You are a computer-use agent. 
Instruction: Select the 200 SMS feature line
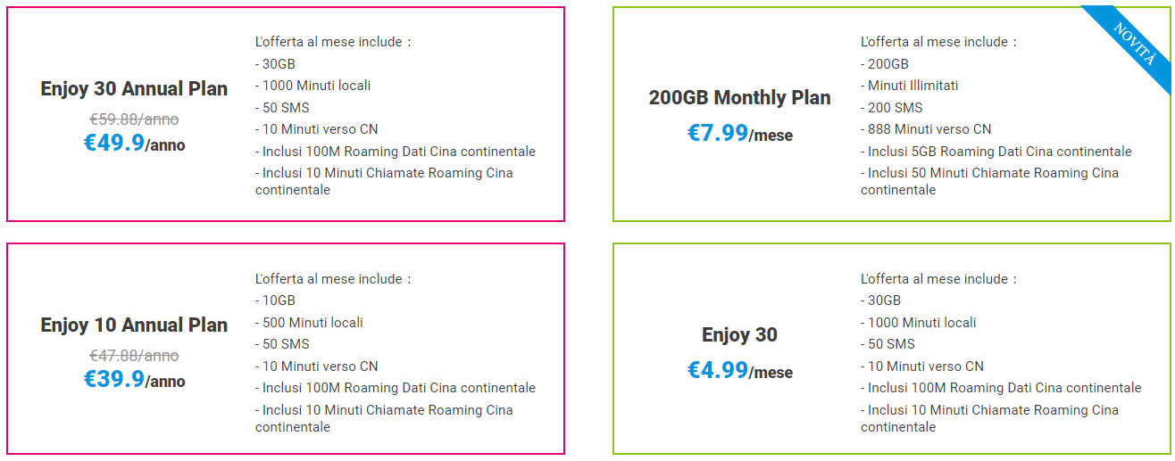coord(892,107)
